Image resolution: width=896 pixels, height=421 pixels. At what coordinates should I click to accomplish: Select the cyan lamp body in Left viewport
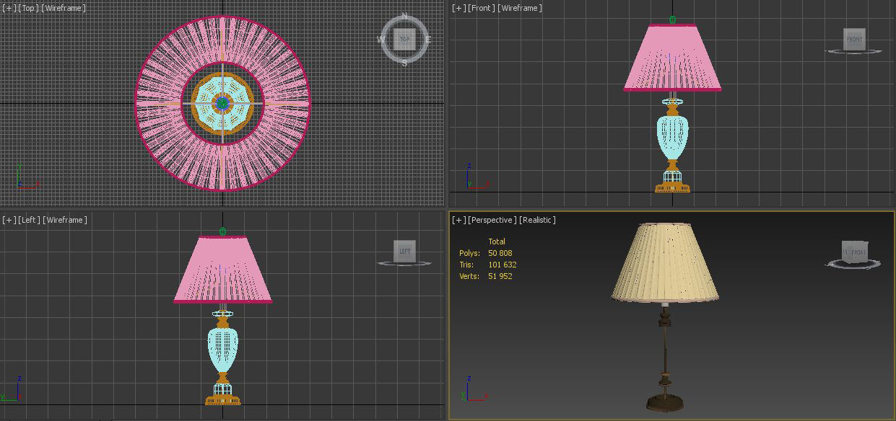(x=222, y=350)
